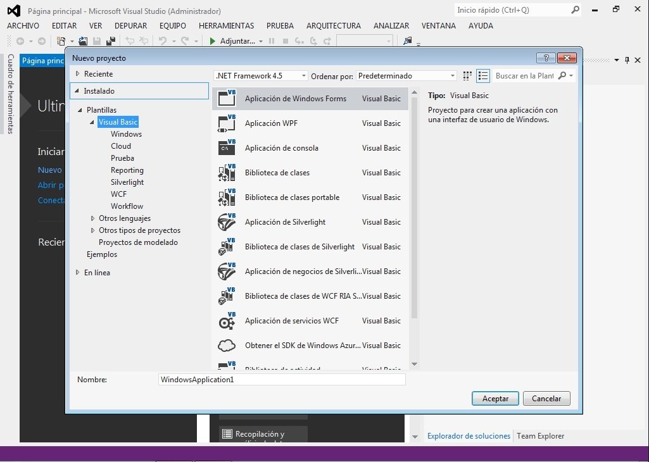The height and width of the screenshot is (462, 649).
Task: Open the AYUDA menu
Action: (x=481, y=26)
